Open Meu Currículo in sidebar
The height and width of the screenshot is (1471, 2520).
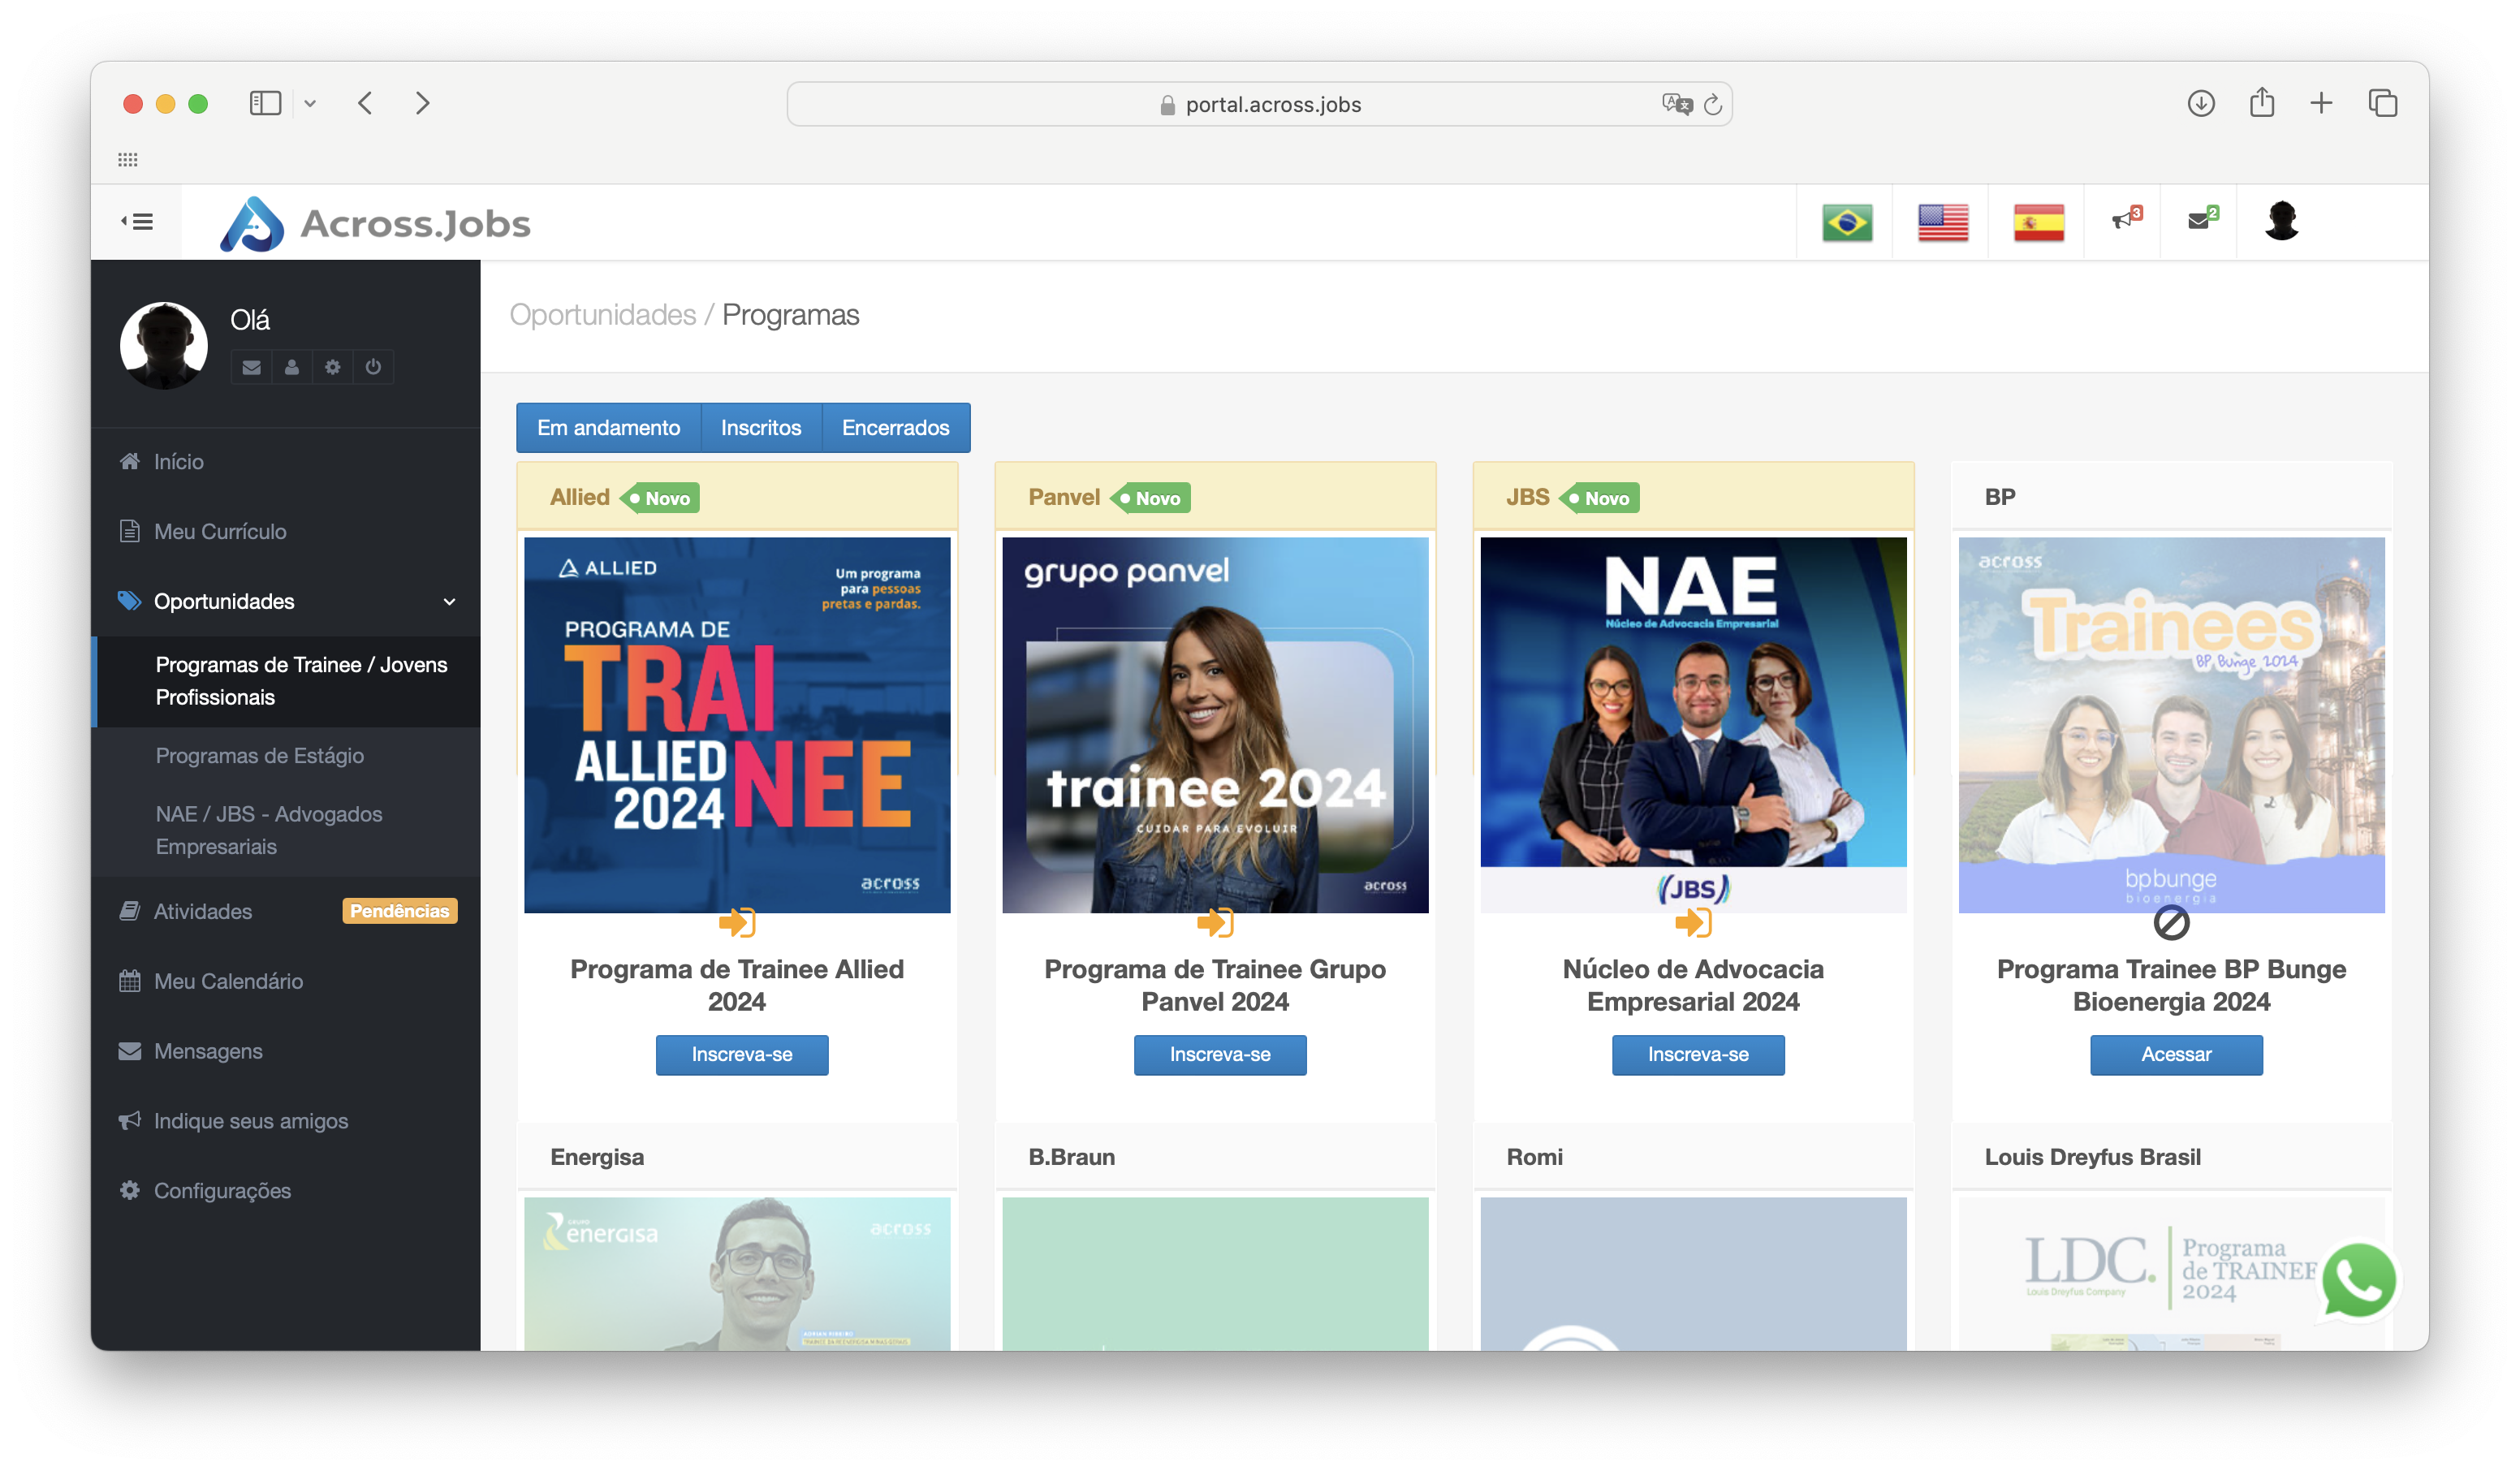285,531
